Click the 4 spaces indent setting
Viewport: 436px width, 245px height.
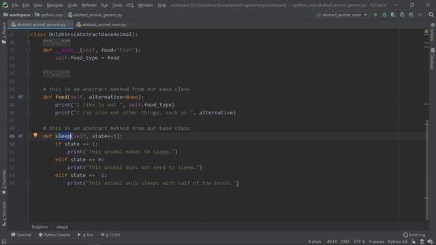click(x=376, y=242)
